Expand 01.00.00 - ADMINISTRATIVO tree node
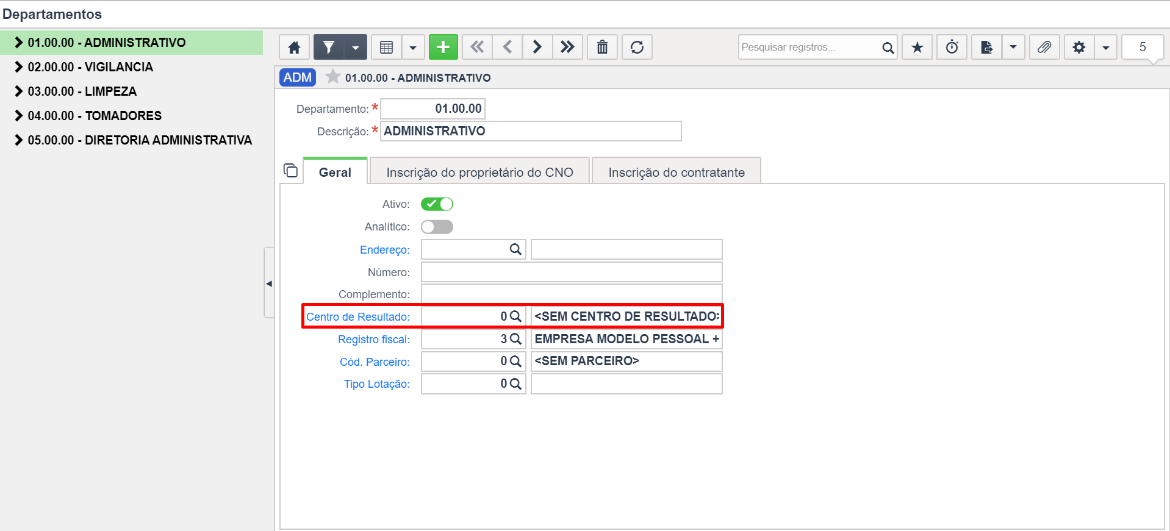1170x531 pixels. pos(19,43)
